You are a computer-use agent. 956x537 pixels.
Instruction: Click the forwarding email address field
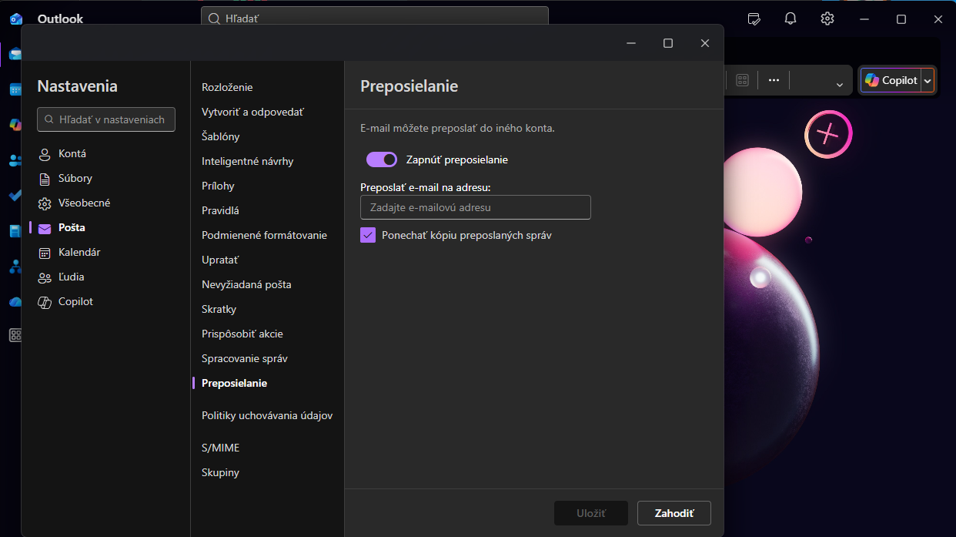(475, 207)
